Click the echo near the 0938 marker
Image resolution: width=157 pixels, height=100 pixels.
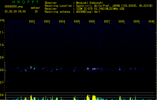tap(120, 69)
